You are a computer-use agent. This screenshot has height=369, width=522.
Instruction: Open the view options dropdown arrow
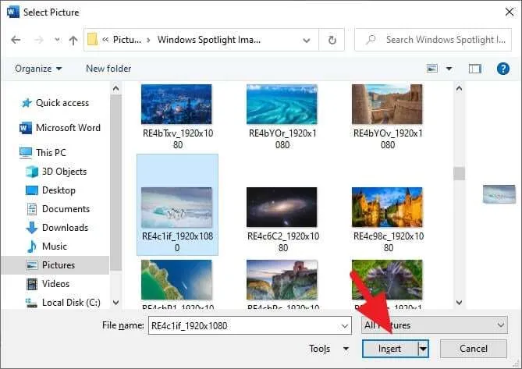click(449, 69)
